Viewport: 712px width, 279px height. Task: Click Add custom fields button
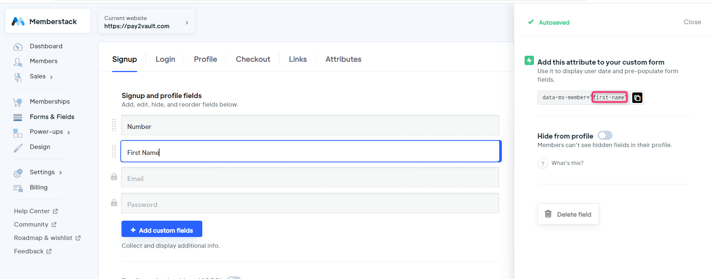point(162,229)
